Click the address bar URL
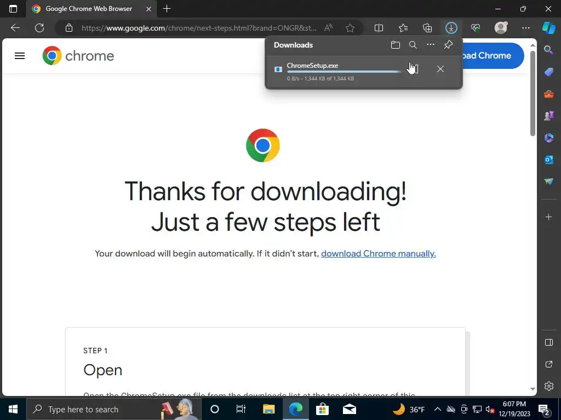 point(198,28)
